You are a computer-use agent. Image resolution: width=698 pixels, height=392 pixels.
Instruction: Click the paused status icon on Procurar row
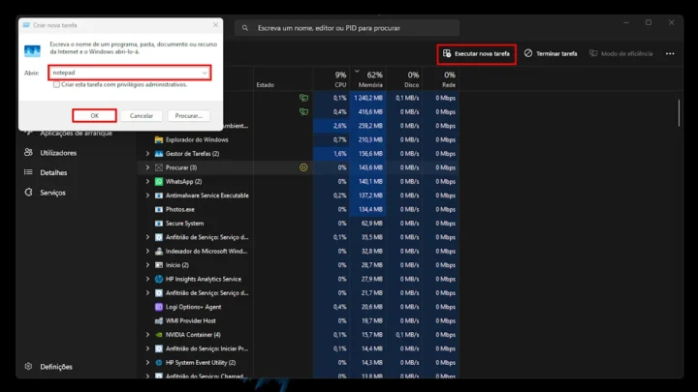[x=303, y=167]
